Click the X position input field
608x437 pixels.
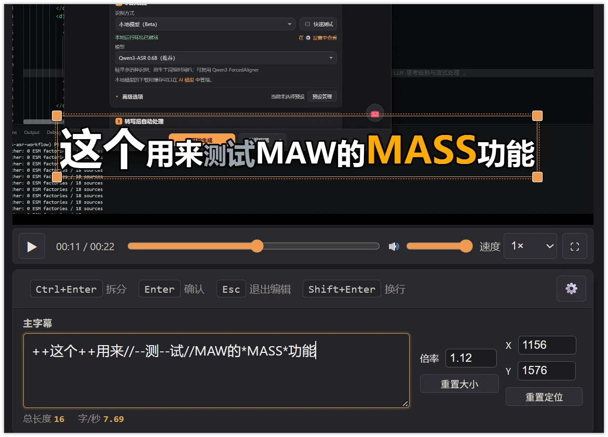[x=547, y=345]
